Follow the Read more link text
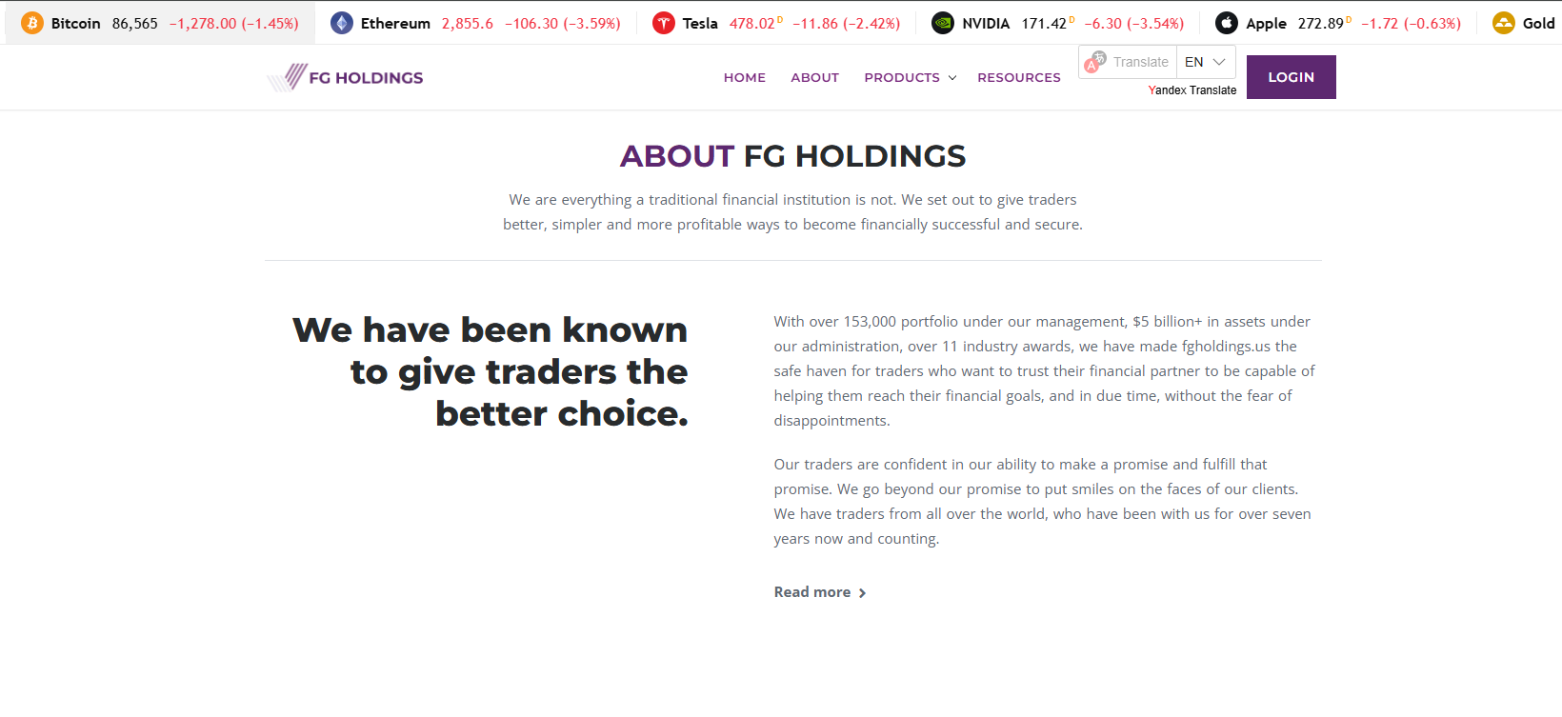The image size is (1562, 717). point(811,592)
